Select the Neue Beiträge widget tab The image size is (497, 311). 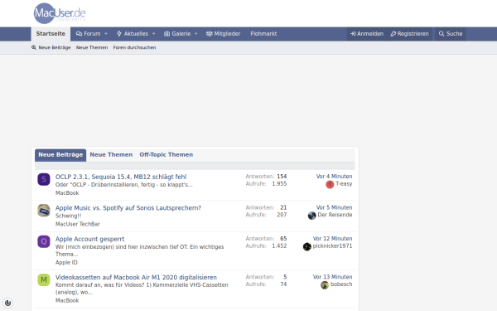(60, 155)
